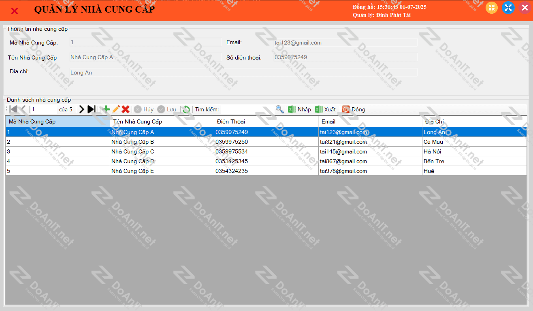Click the blue expand arrows icon
The width and height of the screenshot is (533, 311).
pyautogui.click(x=508, y=8)
